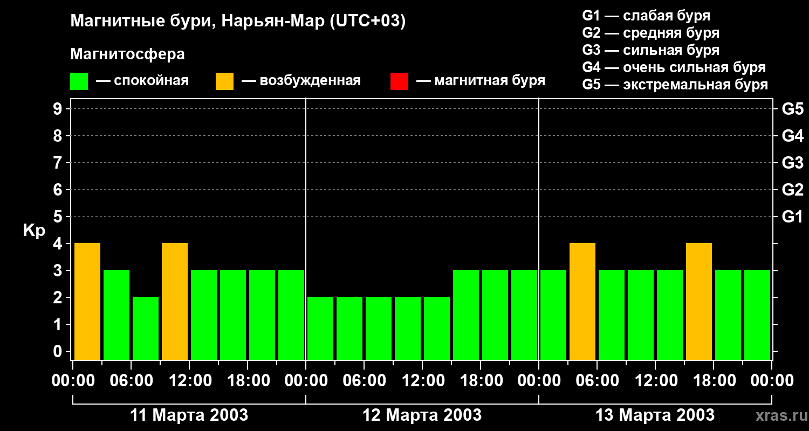Select the green bar at 21:00–00:00, 13 Марта
The height and width of the screenshot is (431, 809).
(757, 315)
